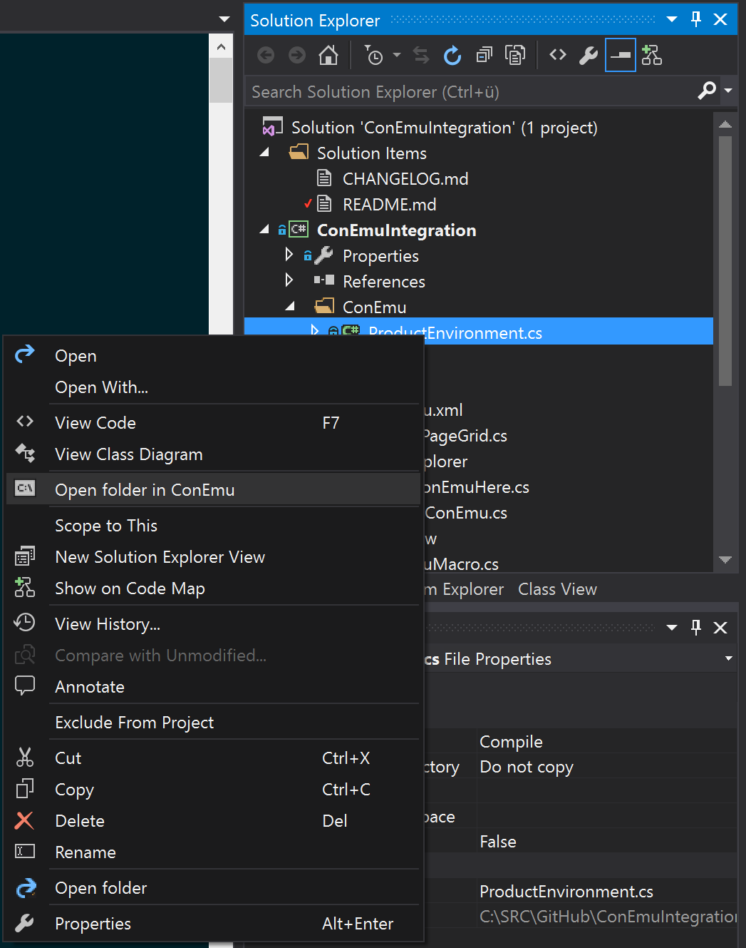Click the red X Delete icon
This screenshot has height=948, width=746.
[24, 820]
